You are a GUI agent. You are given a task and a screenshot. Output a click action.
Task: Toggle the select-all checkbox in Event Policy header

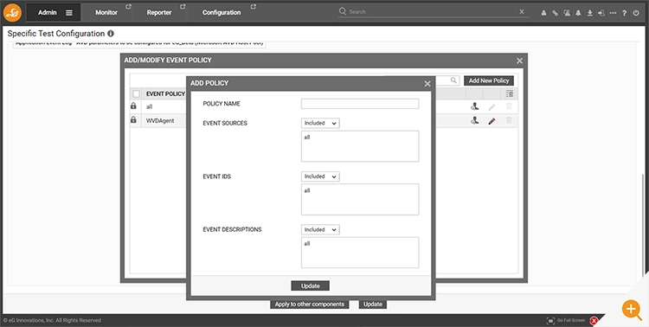pyautogui.click(x=136, y=94)
